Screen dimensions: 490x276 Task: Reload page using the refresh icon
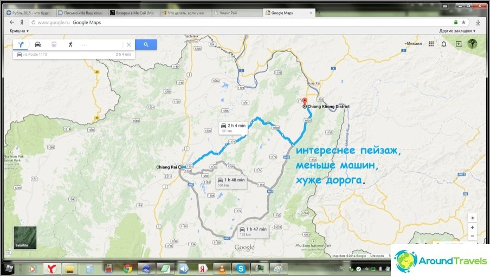33,22
